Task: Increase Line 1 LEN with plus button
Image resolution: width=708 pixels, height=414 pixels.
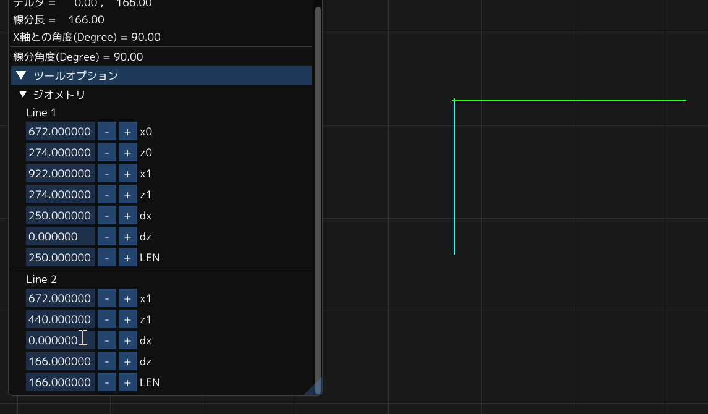Action: pos(128,258)
